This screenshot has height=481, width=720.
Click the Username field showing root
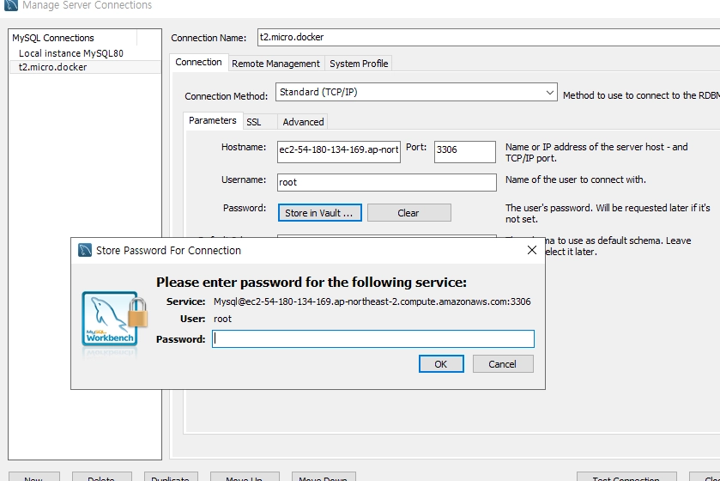click(387, 182)
